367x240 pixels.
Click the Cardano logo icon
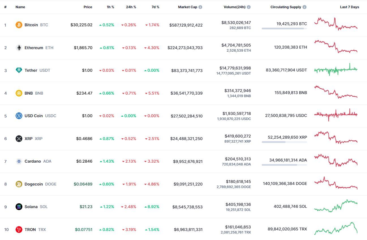[19, 161]
